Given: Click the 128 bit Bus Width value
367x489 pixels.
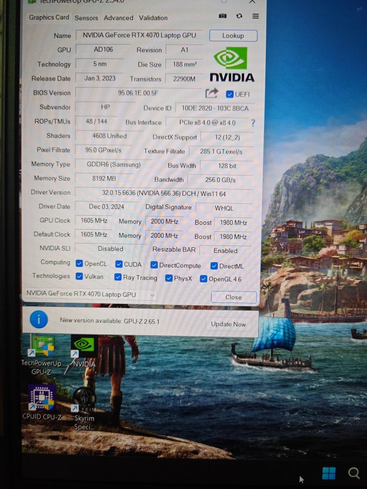Looking at the screenshot, I should click(x=227, y=166).
